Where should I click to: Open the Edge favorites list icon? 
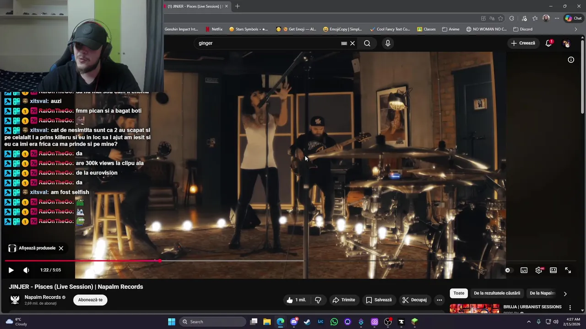pos(535,18)
